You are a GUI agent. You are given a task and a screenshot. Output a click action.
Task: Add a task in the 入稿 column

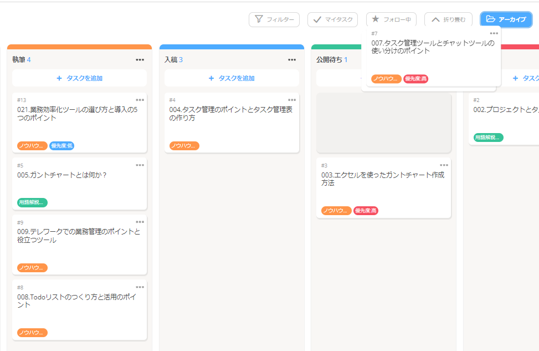pyautogui.click(x=232, y=78)
